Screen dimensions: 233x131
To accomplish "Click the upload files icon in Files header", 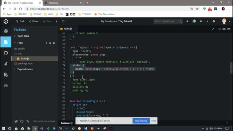I will point(46,43).
